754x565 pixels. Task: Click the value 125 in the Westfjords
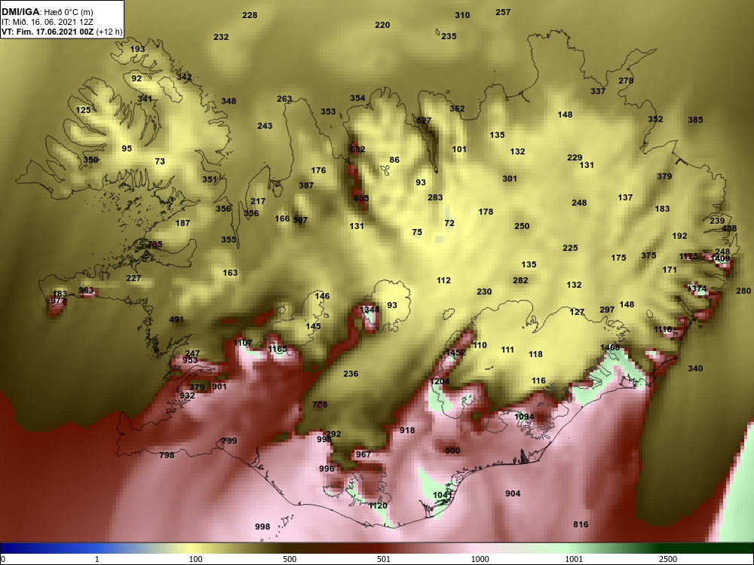(83, 110)
